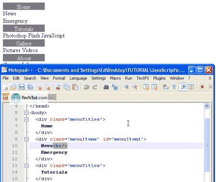216x182 pixels.
Task: Click 'menuItem1' id value on line 9
Action: point(127,139)
